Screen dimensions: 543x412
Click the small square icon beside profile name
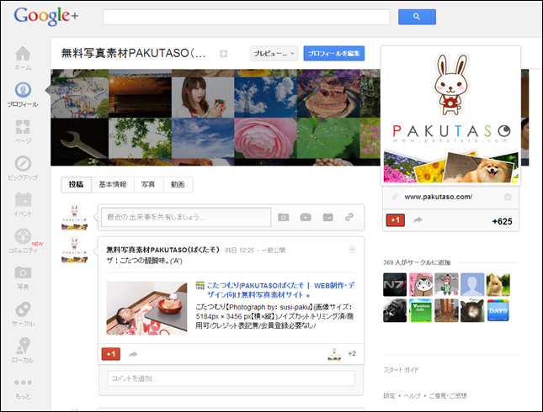tap(223, 54)
